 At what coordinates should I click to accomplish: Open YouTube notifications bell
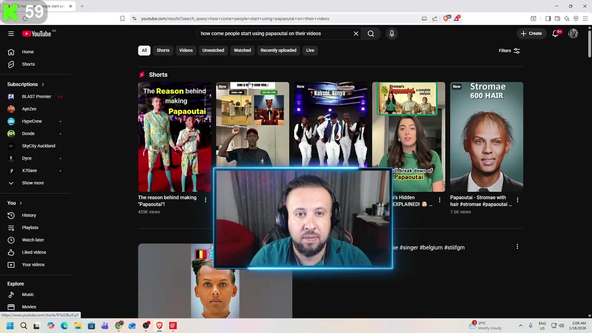coord(555,33)
